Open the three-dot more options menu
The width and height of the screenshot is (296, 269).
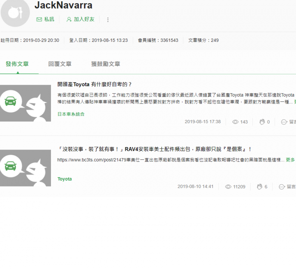[x=108, y=20]
